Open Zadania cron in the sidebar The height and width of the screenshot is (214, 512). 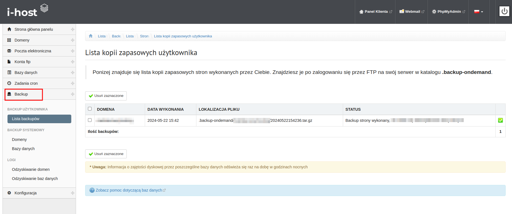click(x=26, y=83)
